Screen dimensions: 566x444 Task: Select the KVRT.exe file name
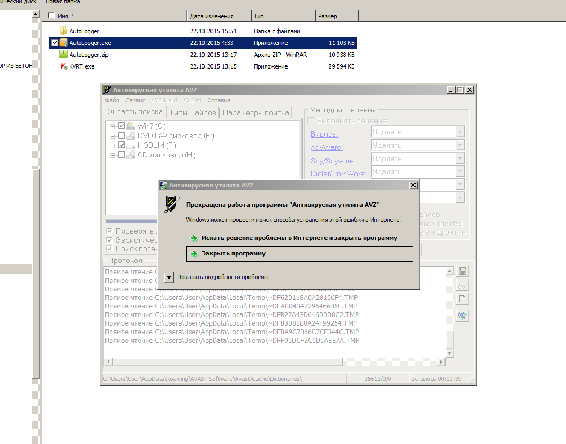pos(82,66)
